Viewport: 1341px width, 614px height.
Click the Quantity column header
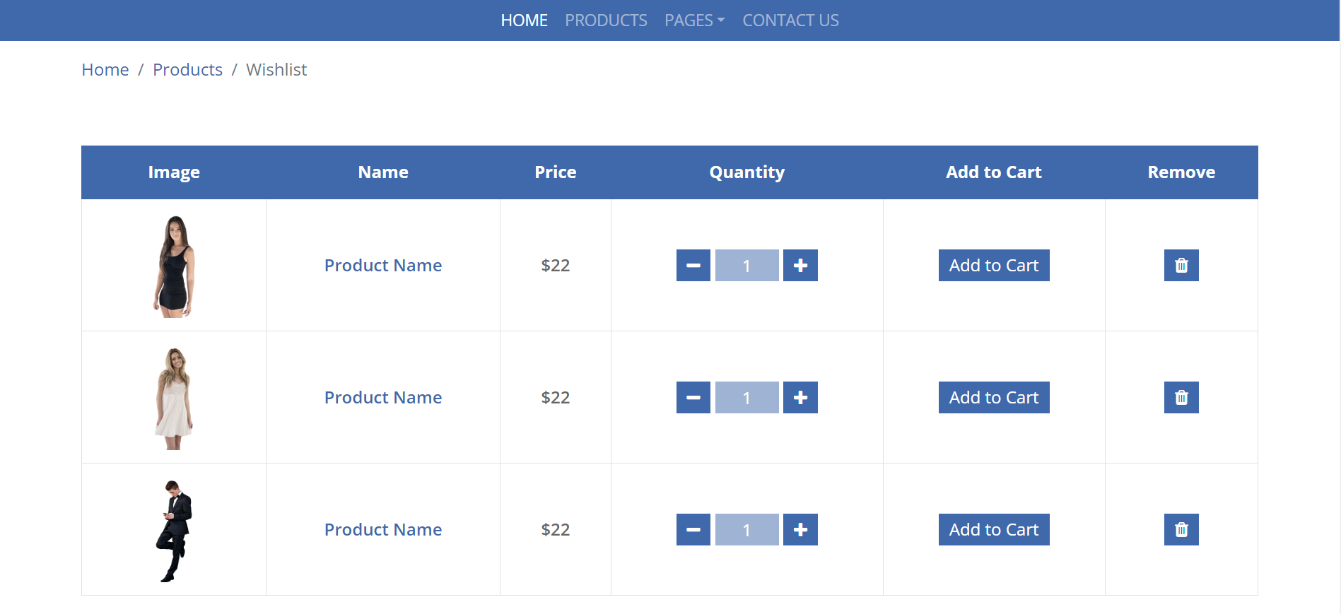[747, 172]
